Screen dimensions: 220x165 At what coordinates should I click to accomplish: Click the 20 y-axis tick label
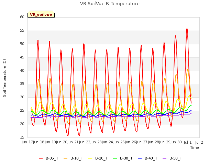tap(22, 124)
